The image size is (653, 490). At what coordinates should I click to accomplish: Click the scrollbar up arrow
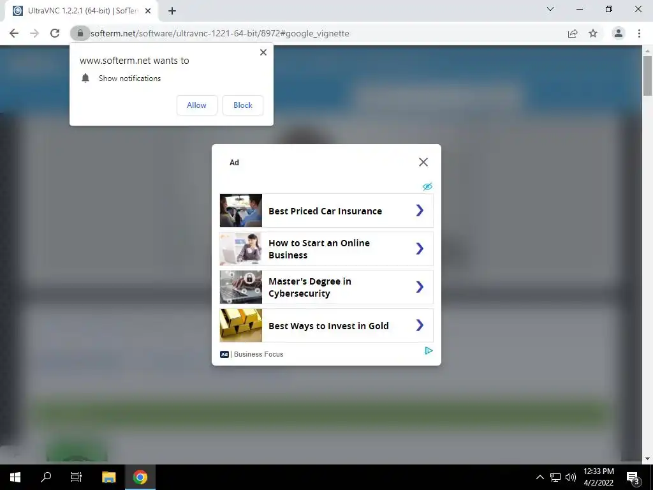[x=647, y=50]
